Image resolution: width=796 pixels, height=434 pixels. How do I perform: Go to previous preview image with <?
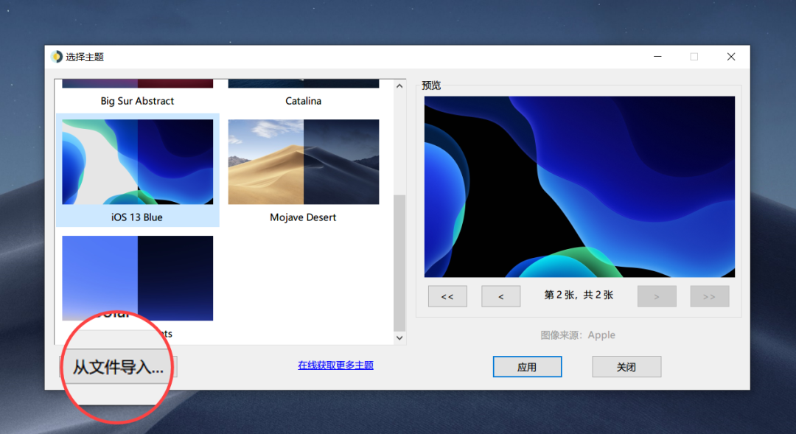point(500,296)
